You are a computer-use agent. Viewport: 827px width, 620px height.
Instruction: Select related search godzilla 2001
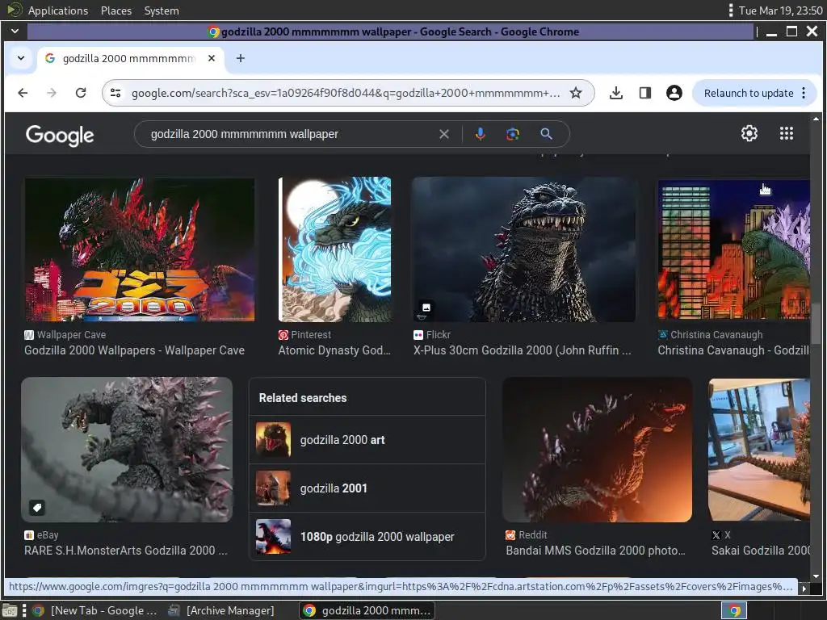coord(367,488)
